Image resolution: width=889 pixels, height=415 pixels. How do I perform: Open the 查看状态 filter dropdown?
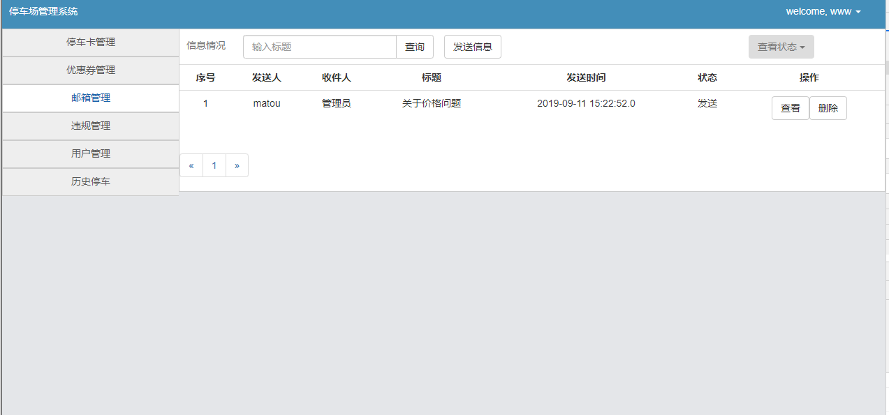pos(781,47)
